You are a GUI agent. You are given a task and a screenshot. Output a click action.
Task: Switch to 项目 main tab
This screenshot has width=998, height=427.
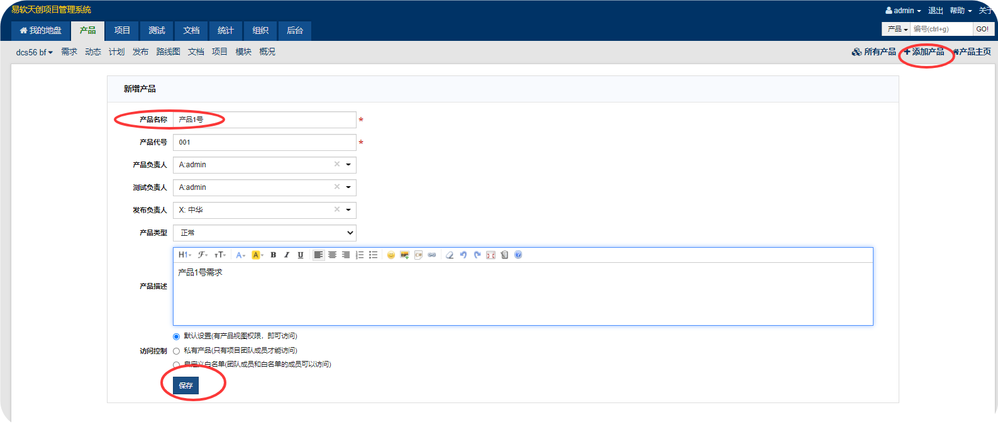tap(122, 30)
